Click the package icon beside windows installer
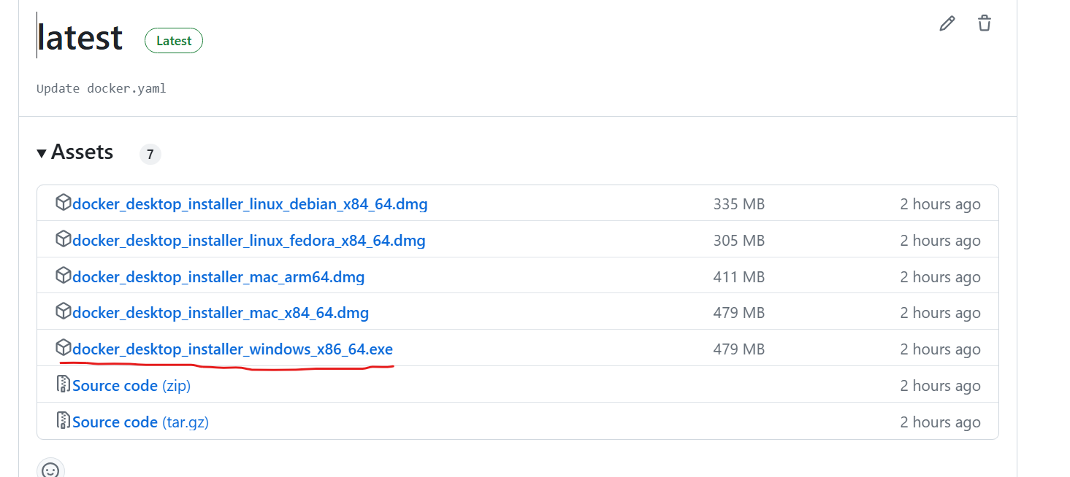1070x477 pixels. (x=64, y=348)
